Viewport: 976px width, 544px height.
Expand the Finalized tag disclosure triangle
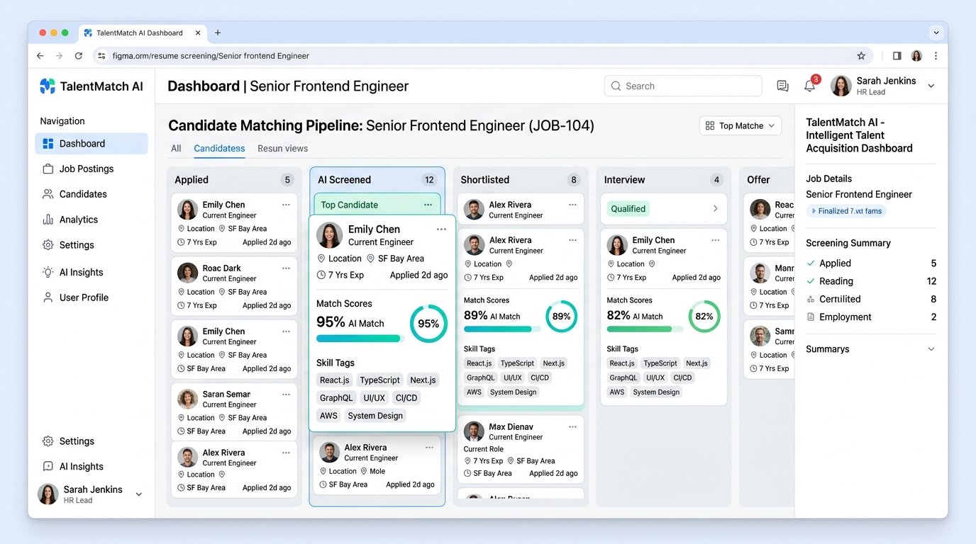(x=813, y=211)
